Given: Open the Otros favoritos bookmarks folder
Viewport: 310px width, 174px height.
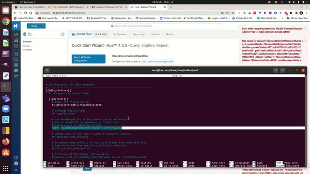Looking at the screenshot, I should click(x=297, y=18).
